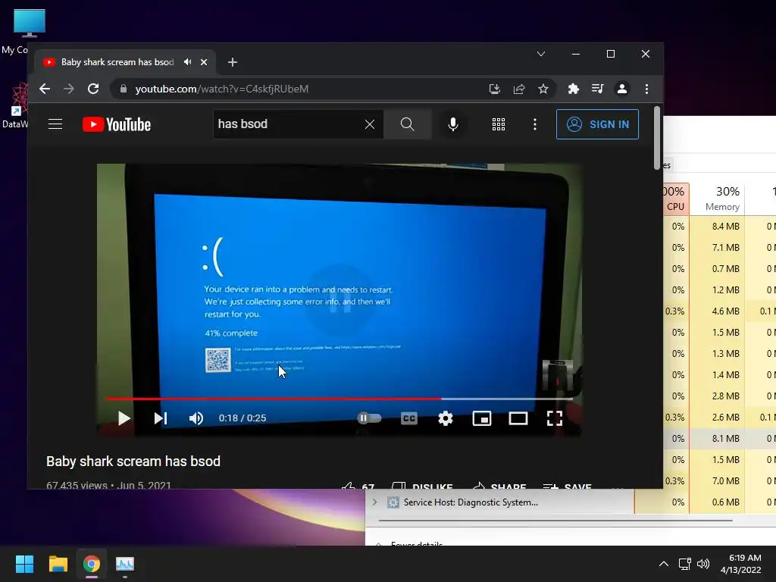Open video player settings gear
This screenshot has width=776, height=582.
pos(446,418)
